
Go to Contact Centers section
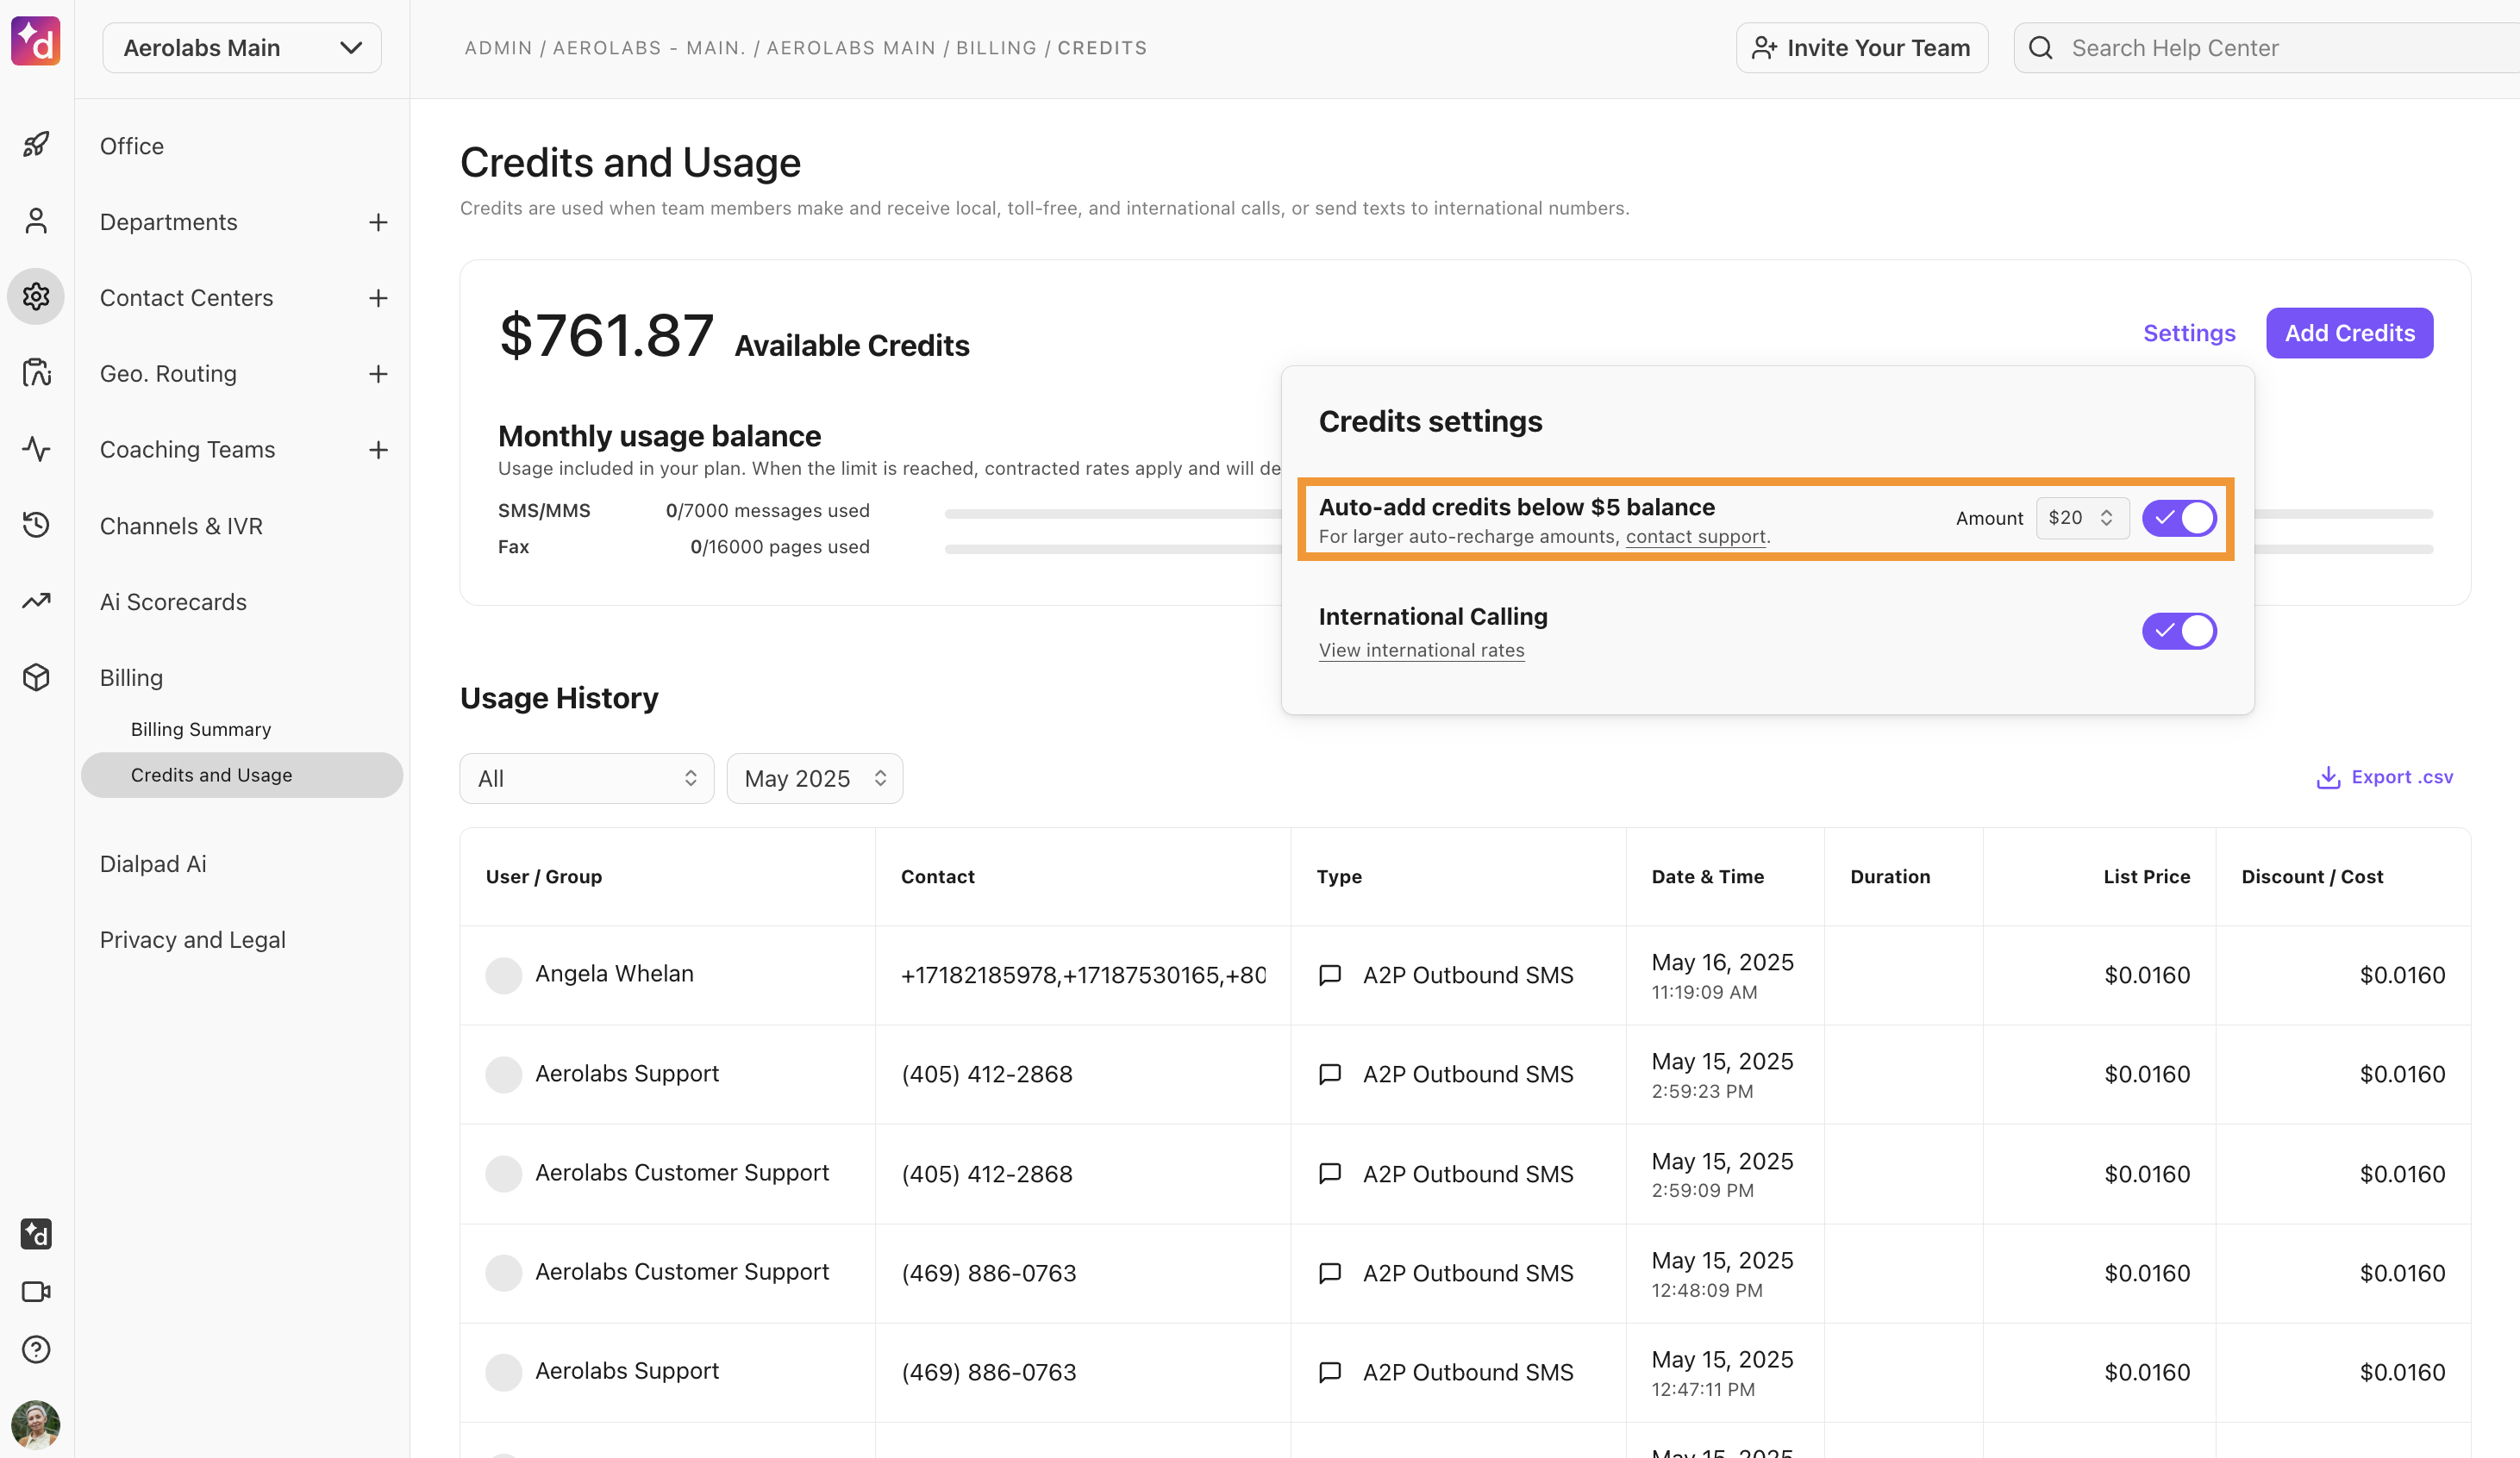pos(187,298)
